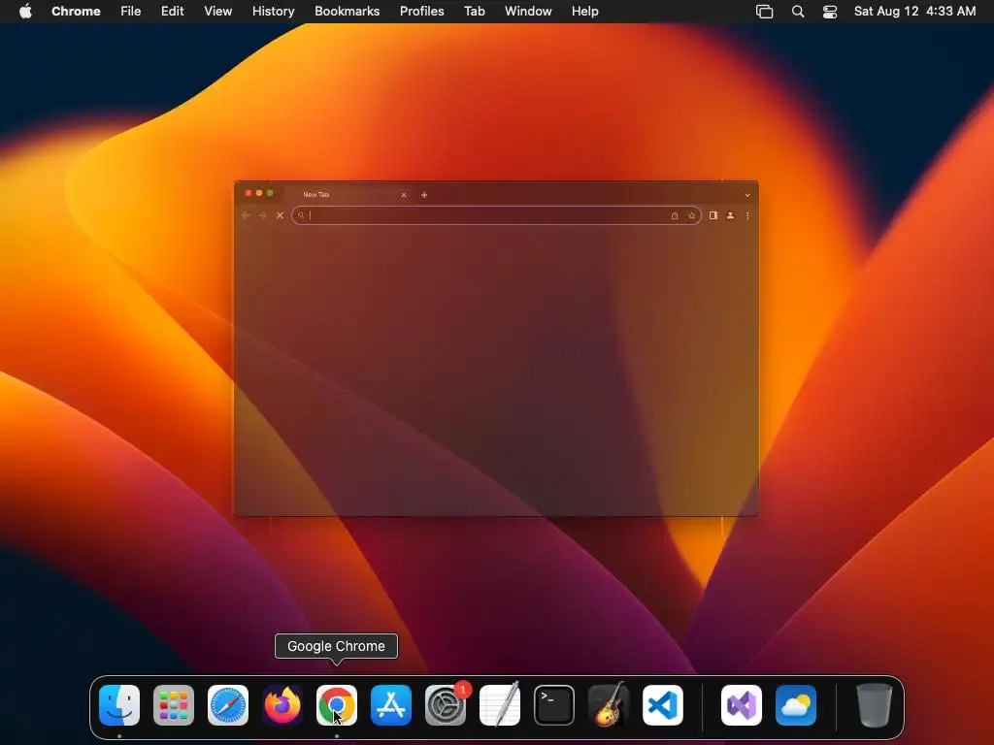Select the New Tab tab
This screenshot has height=745, width=994.
click(x=348, y=194)
